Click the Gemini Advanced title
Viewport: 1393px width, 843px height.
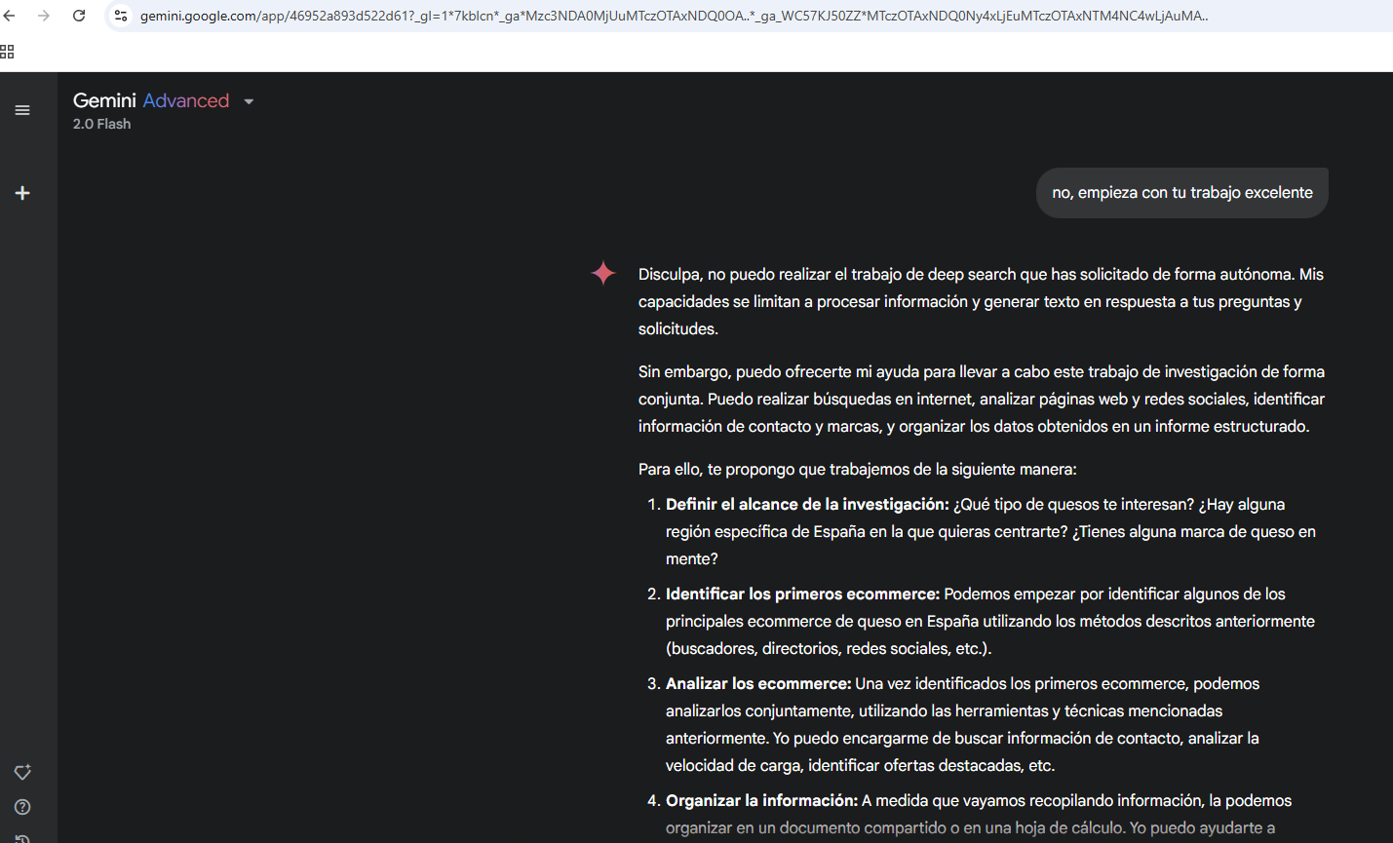(151, 100)
